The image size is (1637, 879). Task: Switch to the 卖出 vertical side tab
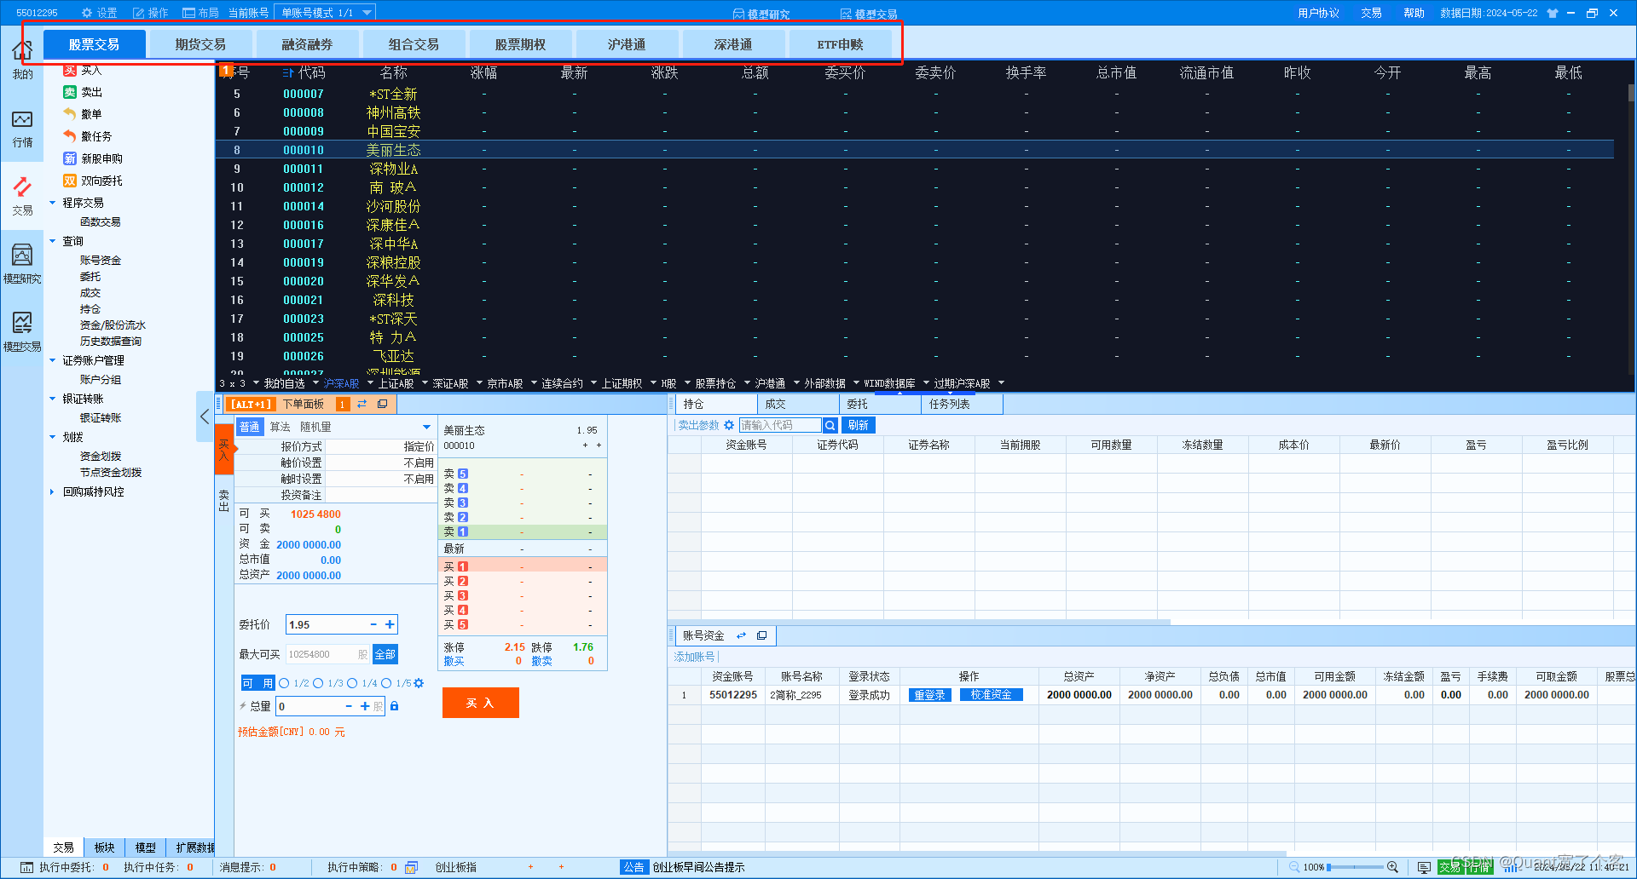[x=223, y=500]
